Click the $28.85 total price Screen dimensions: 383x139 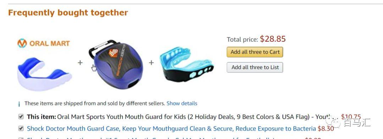click(x=273, y=39)
